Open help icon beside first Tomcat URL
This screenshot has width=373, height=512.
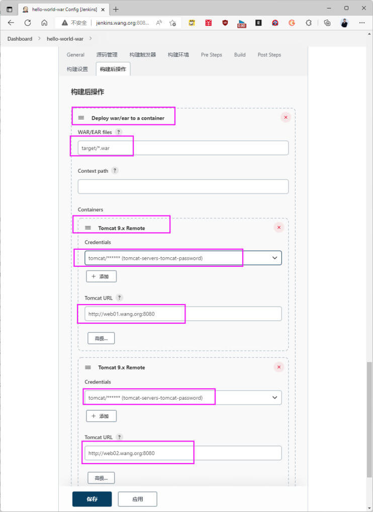pos(119,298)
